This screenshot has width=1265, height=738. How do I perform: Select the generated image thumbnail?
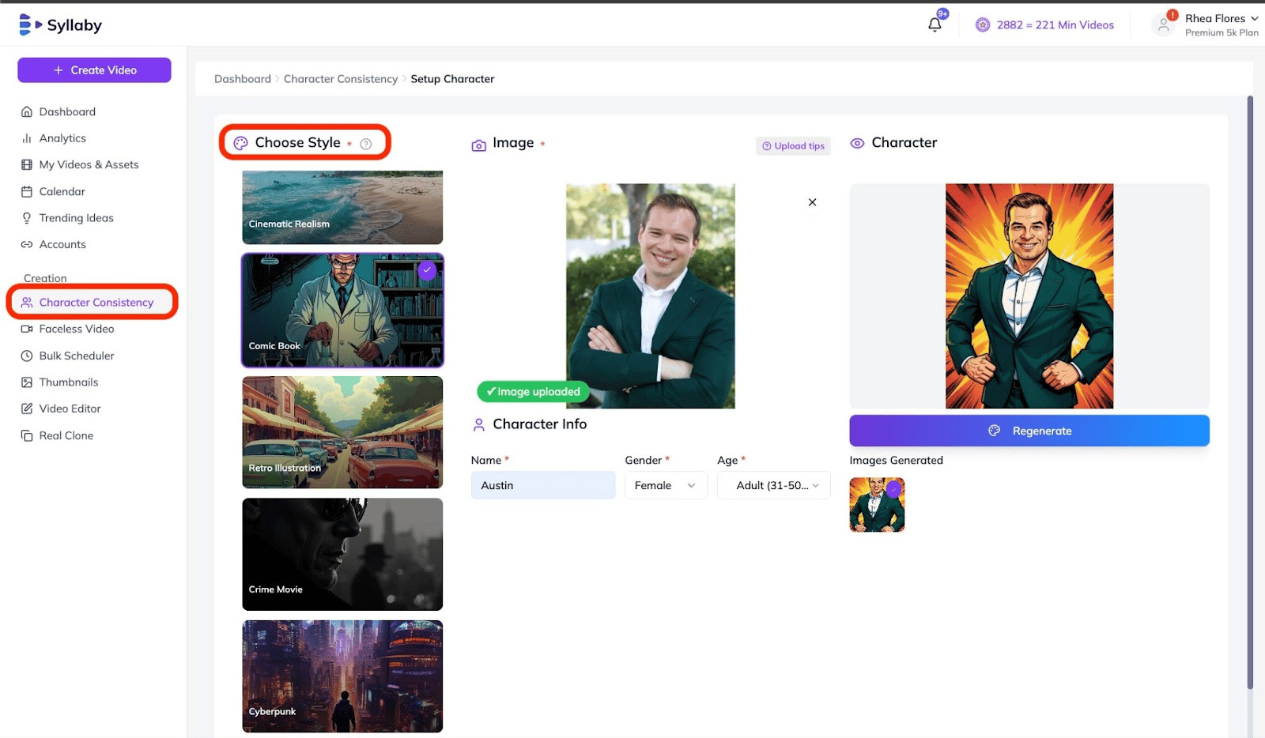877,505
